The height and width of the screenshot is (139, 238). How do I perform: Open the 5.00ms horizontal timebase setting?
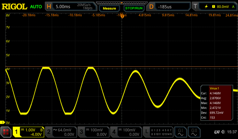pyautogui.click(x=63, y=7)
